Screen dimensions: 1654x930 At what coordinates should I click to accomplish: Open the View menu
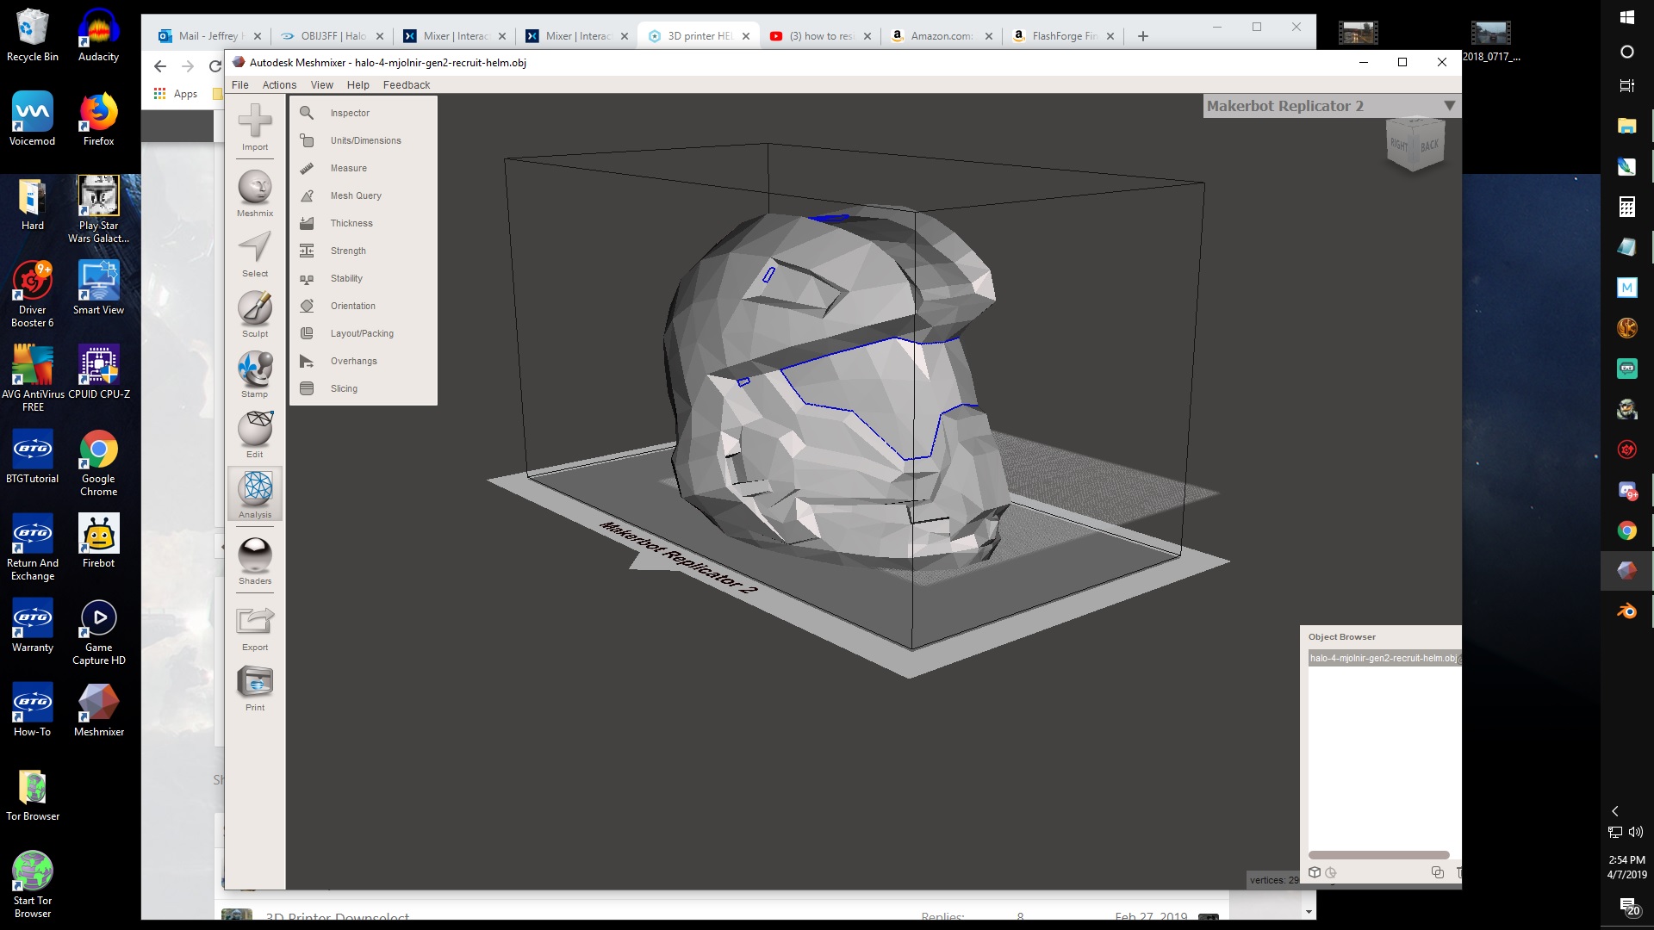[x=321, y=84]
